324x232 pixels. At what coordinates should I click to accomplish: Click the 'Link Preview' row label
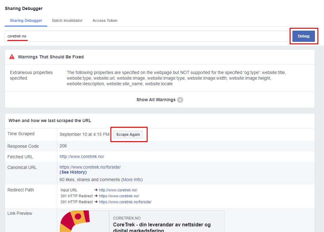[20, 213]
